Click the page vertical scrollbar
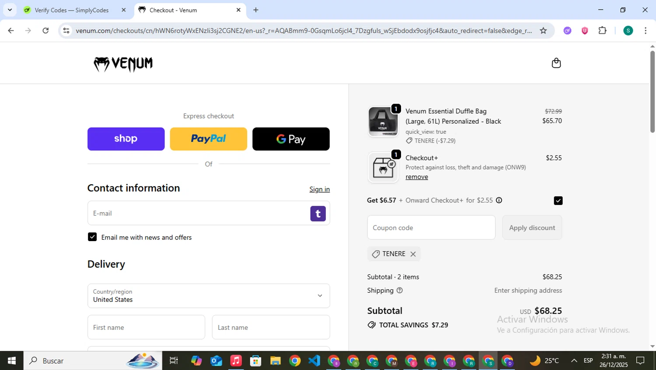Viewport: 656px width, 370px height. (652, 92)
